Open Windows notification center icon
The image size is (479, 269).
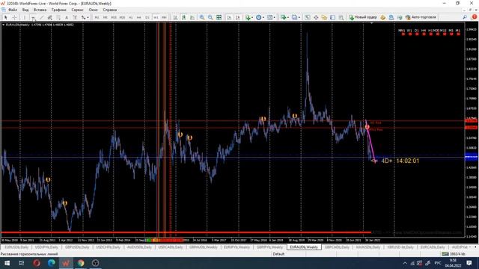[469, 263]
